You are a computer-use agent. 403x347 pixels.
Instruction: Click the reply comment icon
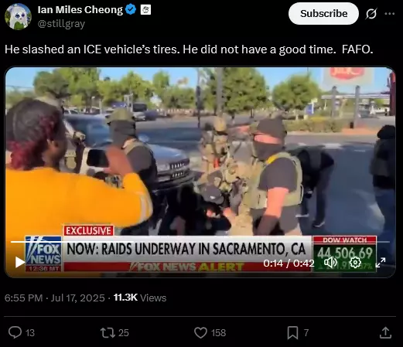click(x=15, y=332)
